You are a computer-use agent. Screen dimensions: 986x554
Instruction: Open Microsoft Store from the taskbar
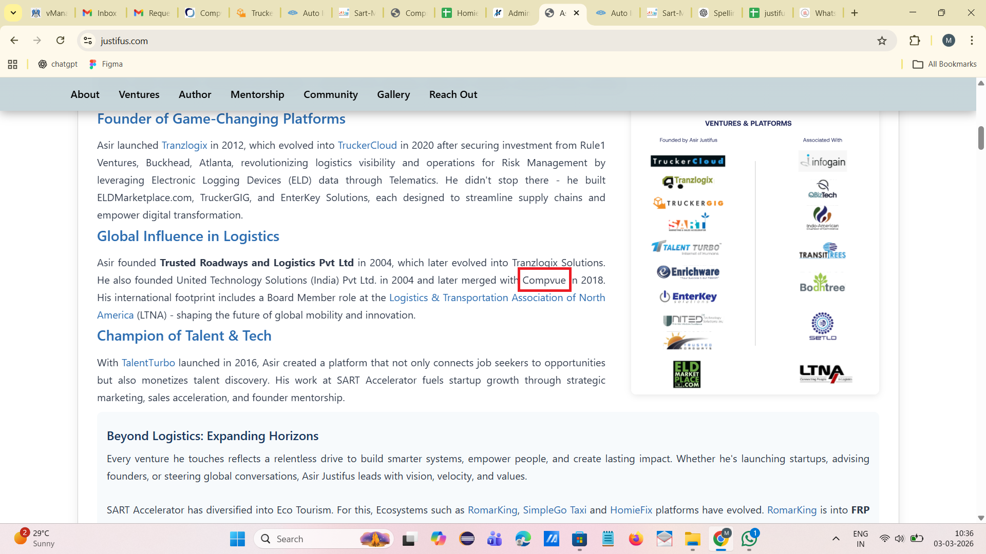[579, 539]
